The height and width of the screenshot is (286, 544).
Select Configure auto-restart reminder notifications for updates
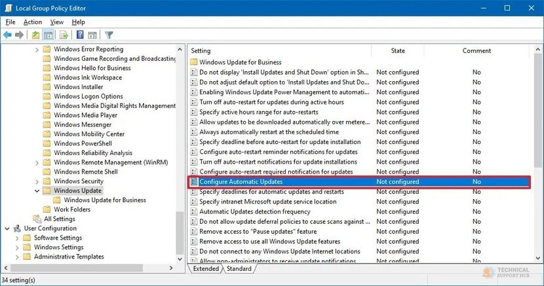279,152
